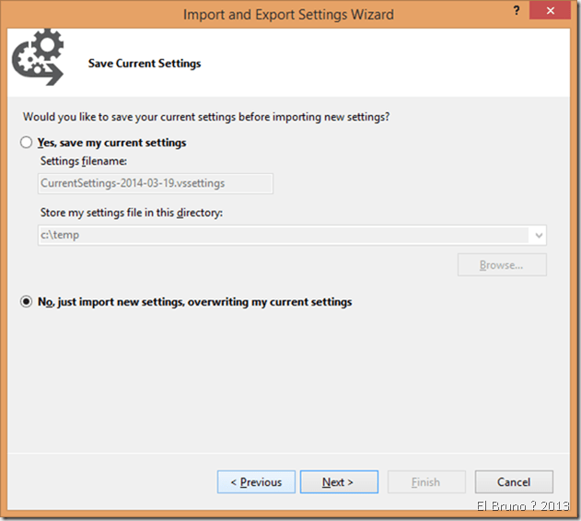Click inside the c:\temp directory combo box
The image size is (581, 521).
[x=276, y=236]
